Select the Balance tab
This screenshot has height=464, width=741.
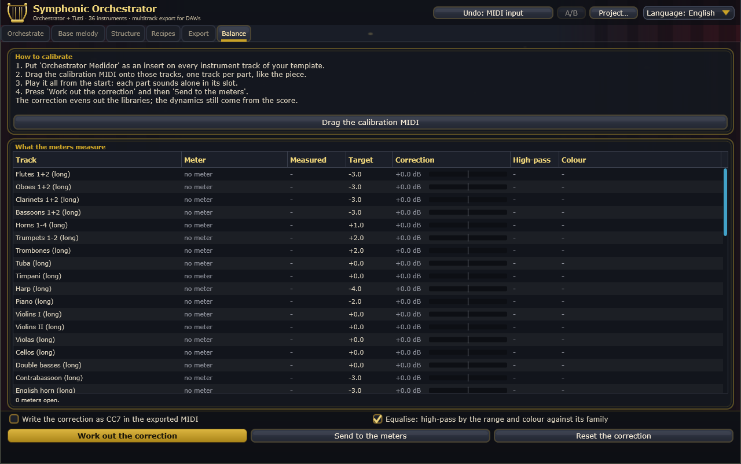(x=234, y=34)
